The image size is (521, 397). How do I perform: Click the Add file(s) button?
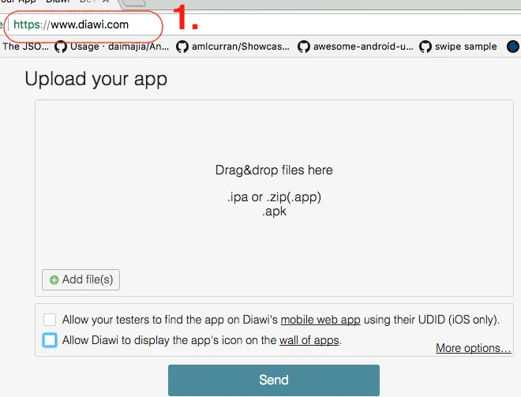(81, 279)
